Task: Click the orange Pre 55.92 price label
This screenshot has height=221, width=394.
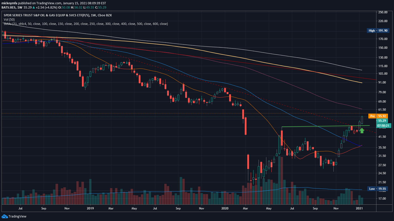Action: point(378,116)
